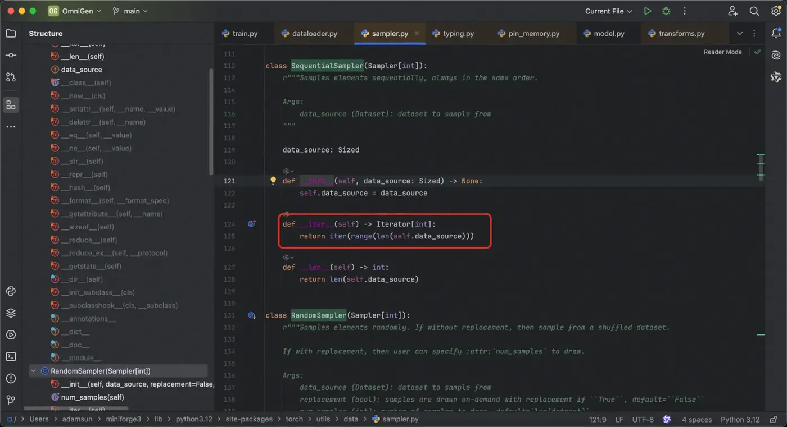Open the Notifications bell

[x=776, y=34]
